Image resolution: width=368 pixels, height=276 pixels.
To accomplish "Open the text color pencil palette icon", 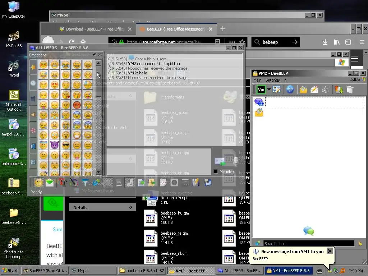I will click(x=74, y=182).
